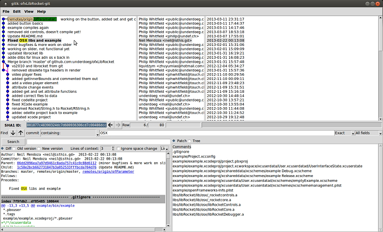Open the Exact match mode dropdown

(x=343, y=133)
